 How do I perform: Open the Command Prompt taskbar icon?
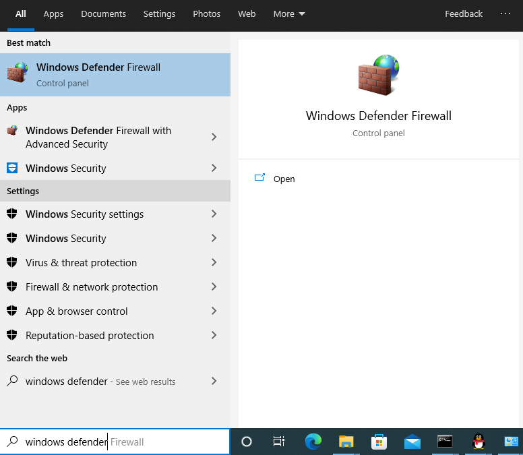pyautogui.click(x=445, y=441)
